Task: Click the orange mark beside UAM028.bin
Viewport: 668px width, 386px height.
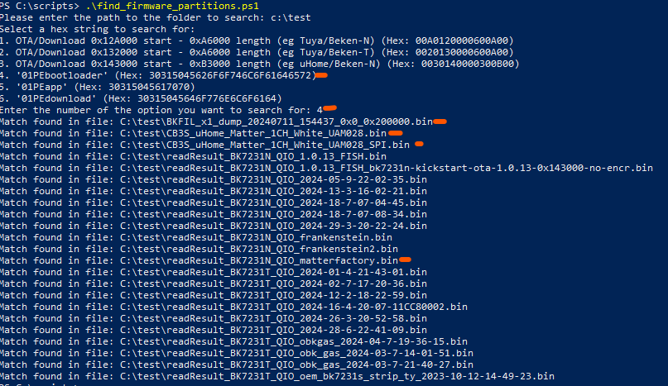Action: click(x=396, y=133)
